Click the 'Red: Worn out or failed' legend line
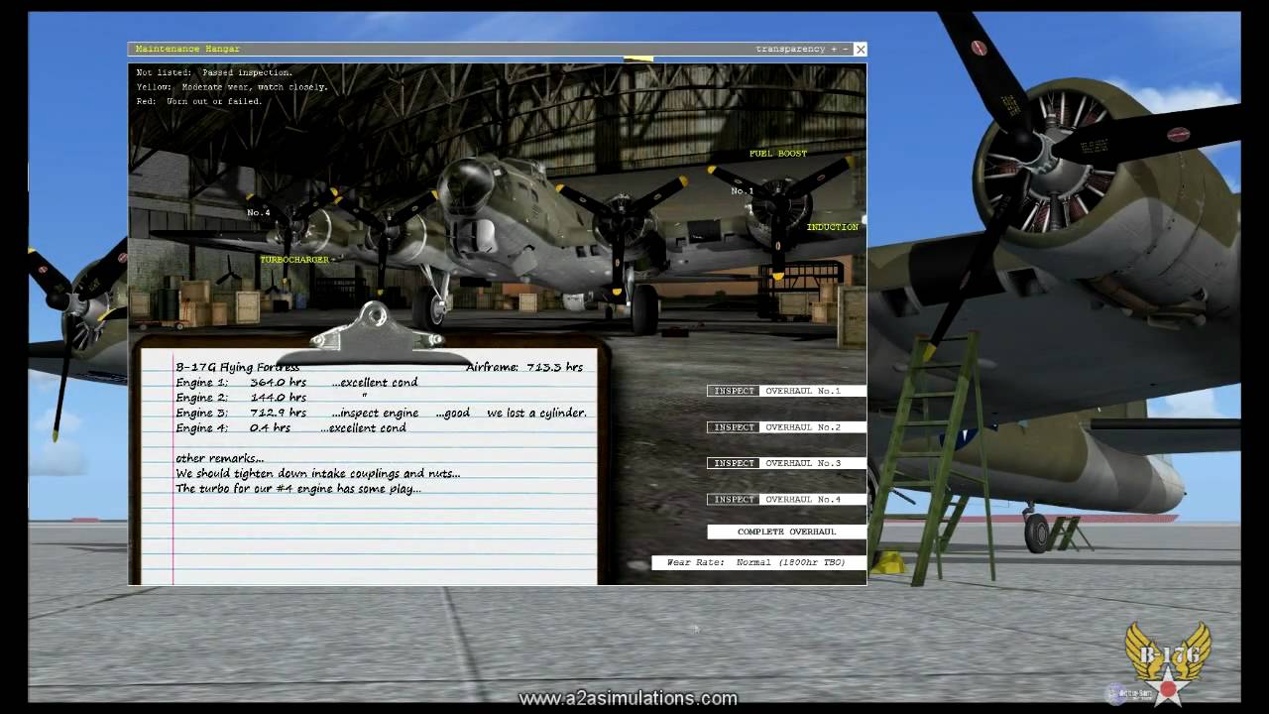 click(199, 101)
